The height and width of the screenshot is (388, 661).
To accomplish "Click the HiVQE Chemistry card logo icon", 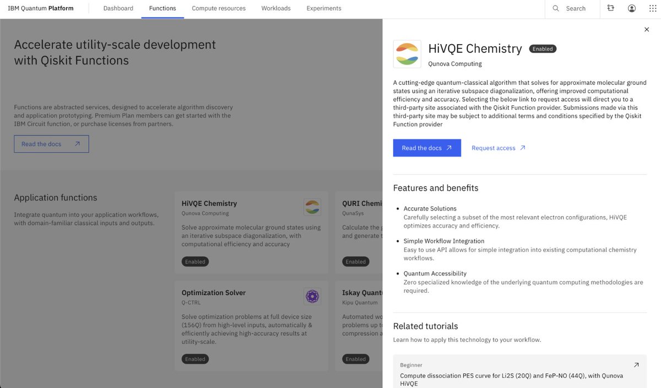I will point(312,208).
